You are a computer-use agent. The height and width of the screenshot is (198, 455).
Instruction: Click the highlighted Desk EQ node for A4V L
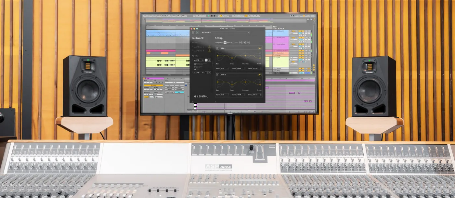tap(232, 58)
